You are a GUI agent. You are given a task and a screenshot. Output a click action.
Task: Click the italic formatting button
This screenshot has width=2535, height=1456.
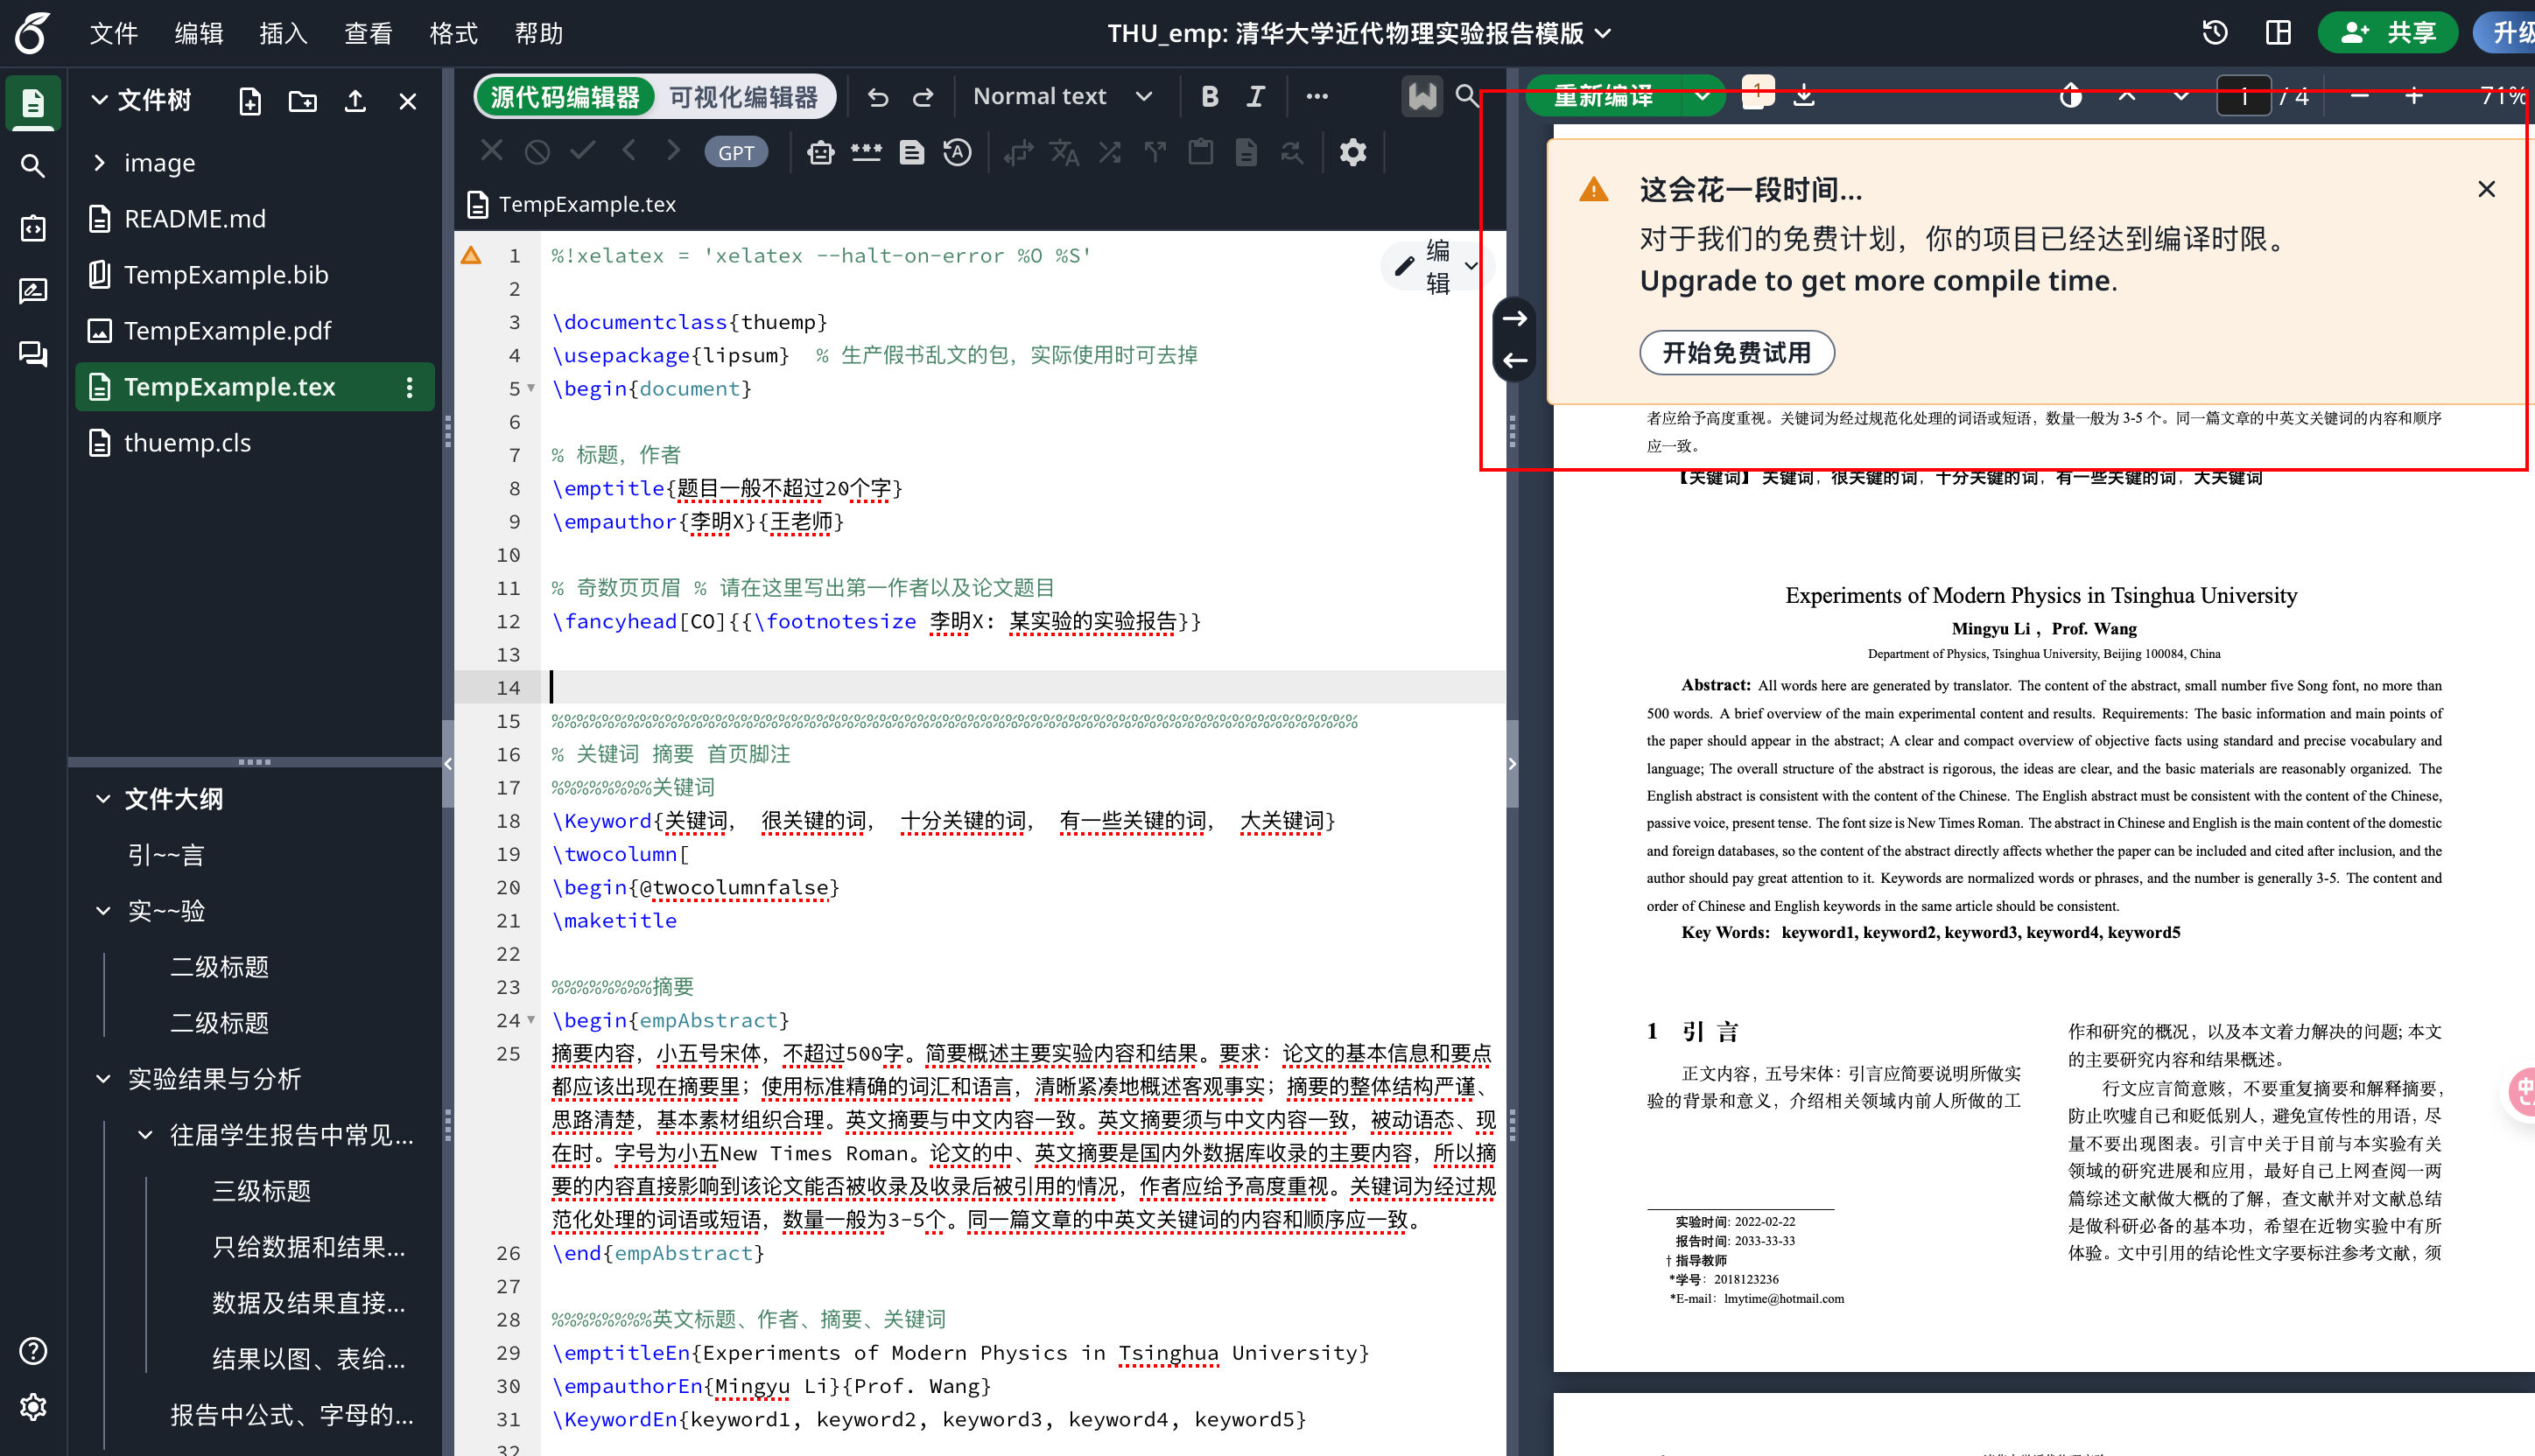[x=1255, y=97]
